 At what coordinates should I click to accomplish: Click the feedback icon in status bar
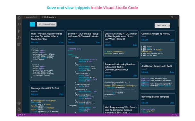pos(173,115)
